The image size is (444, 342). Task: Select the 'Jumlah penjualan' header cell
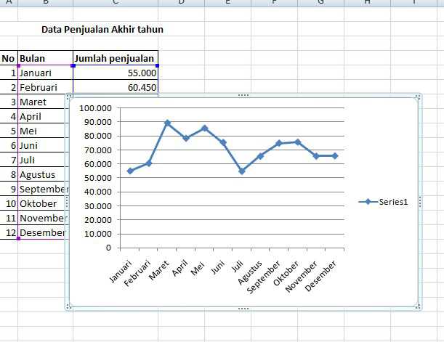[115, 58]
